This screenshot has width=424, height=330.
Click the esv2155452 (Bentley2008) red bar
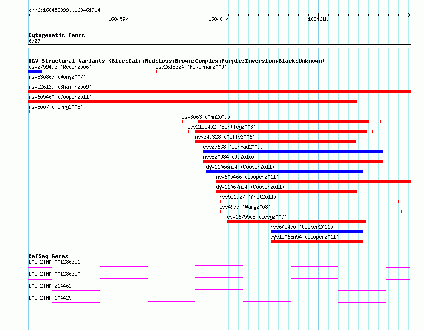click(281, 131)
